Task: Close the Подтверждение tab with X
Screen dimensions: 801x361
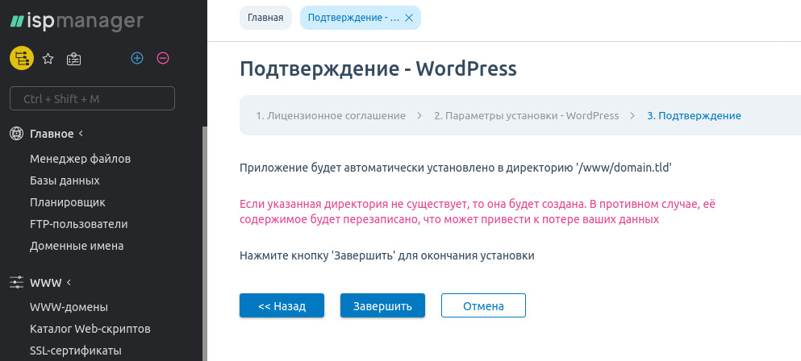Action: pos(408,18)
